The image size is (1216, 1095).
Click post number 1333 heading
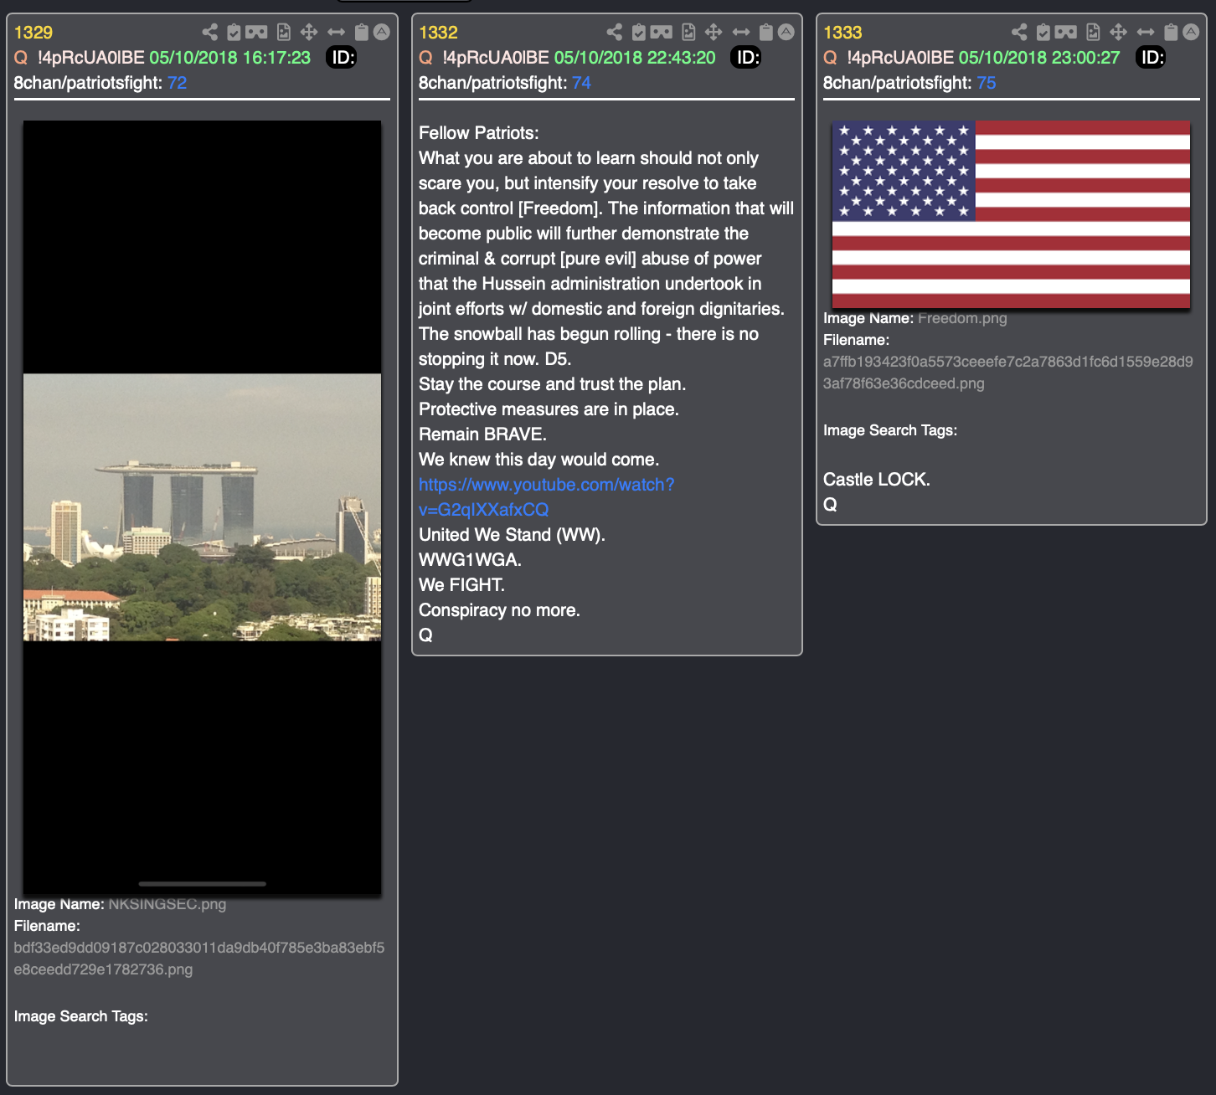[842, 33]
